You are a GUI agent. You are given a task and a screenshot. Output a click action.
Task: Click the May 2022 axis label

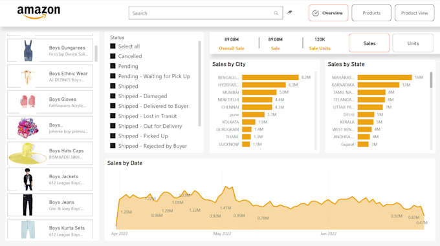tap(222, 233)
